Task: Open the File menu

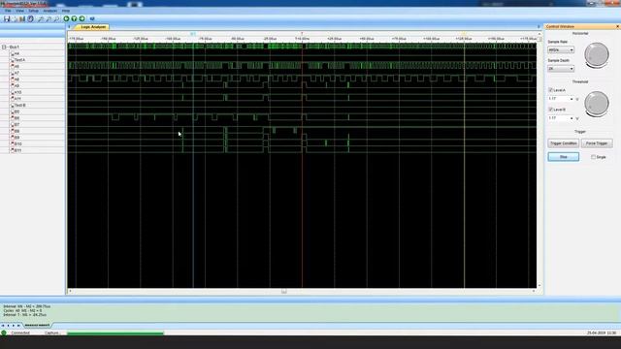Action: (8, 11)
